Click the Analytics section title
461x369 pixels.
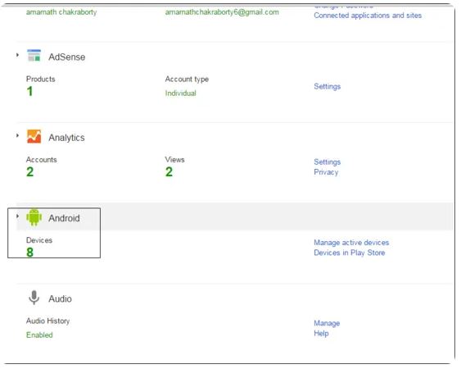[66, 138]
